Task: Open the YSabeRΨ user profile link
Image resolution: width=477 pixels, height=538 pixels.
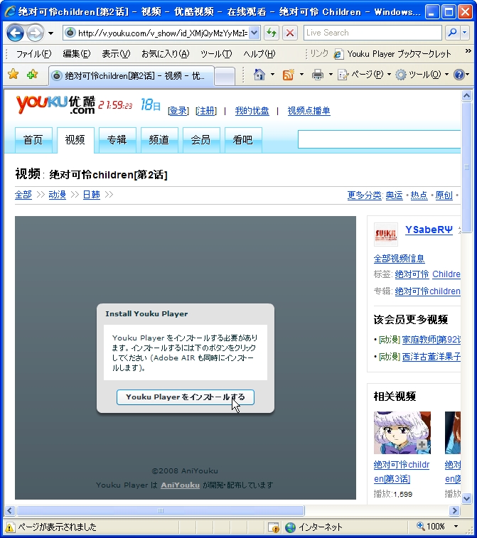Action: tap(429, 230)
